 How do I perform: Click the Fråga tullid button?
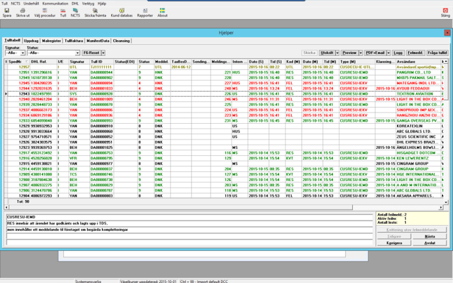437,53
